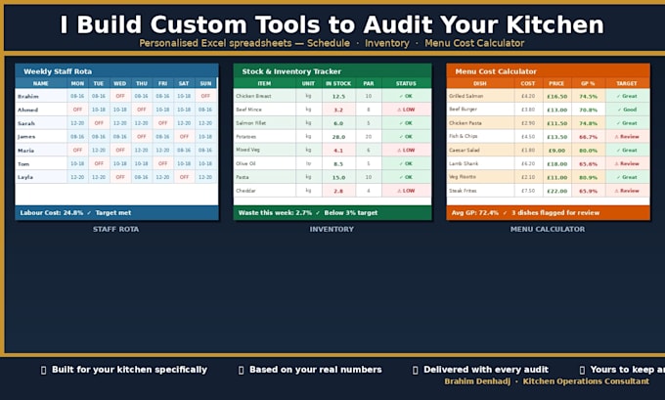665x400 pixels.
Task: Click the Review flag in the Fish & Chips row
Action: 627,137
